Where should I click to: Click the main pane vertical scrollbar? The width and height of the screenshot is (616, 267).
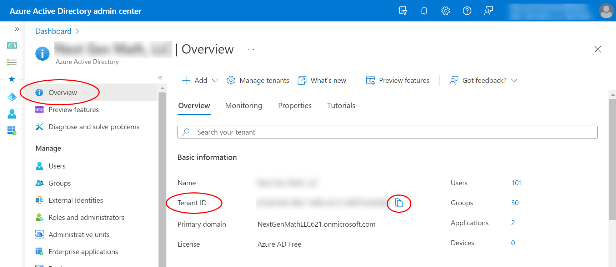tap(613, 159)
